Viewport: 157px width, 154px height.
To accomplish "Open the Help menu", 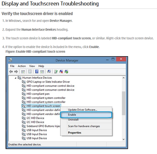I will (x=41, y=66).
